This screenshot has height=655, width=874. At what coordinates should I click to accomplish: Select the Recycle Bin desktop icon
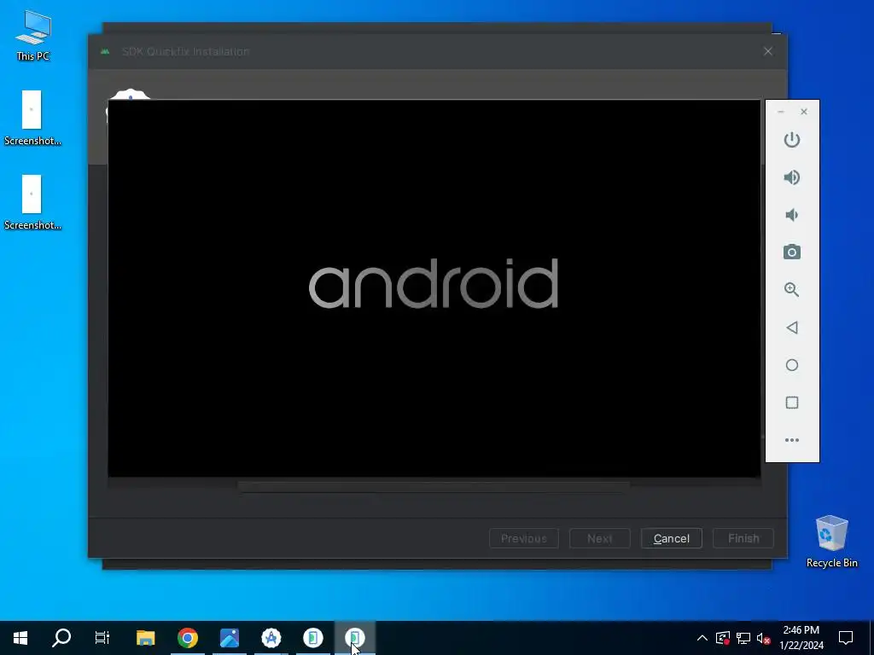[x=831, y=542]
